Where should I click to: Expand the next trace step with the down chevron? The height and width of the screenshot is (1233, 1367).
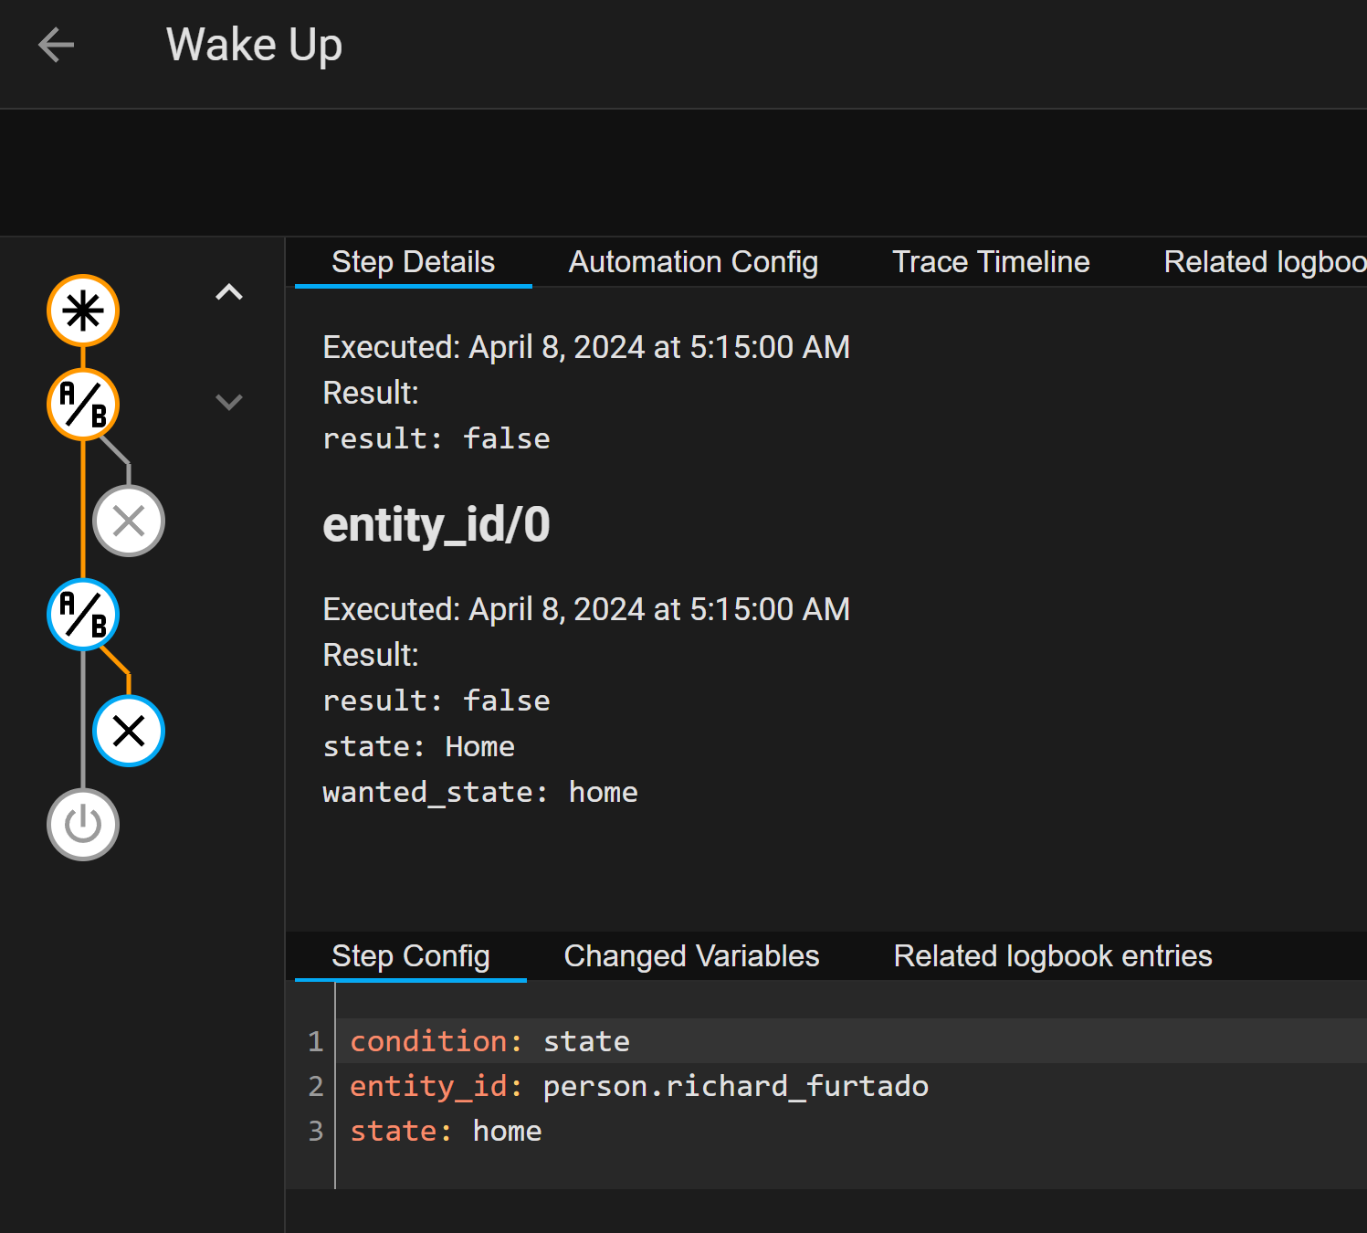[x=229, y=402]
